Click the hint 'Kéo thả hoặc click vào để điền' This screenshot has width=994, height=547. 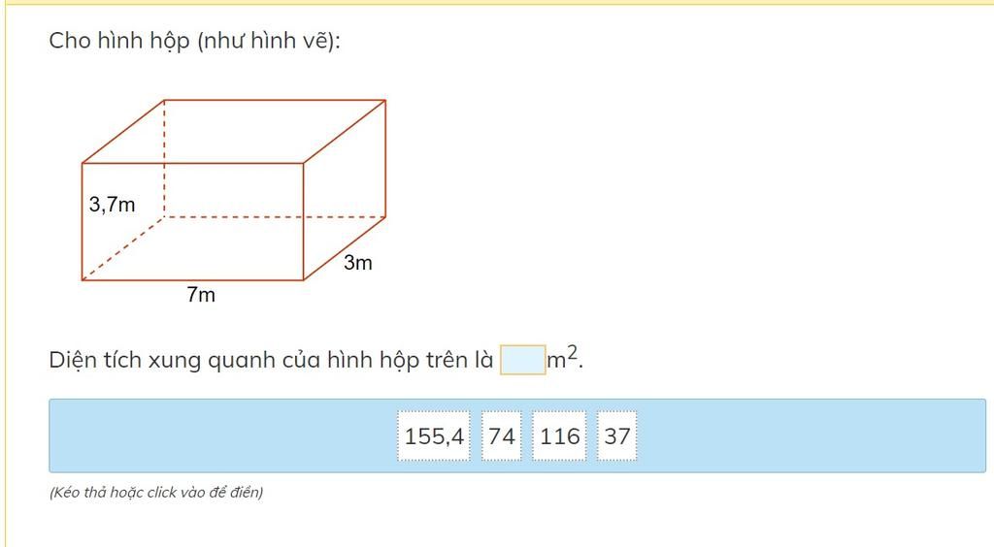pyautogui.click(x=156, y=492)
